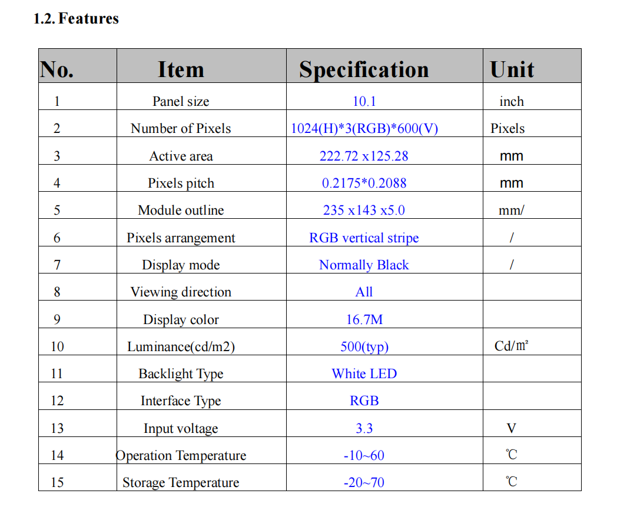
Task: Click the "Interface Type" item cell
Action: coord(181,401)
